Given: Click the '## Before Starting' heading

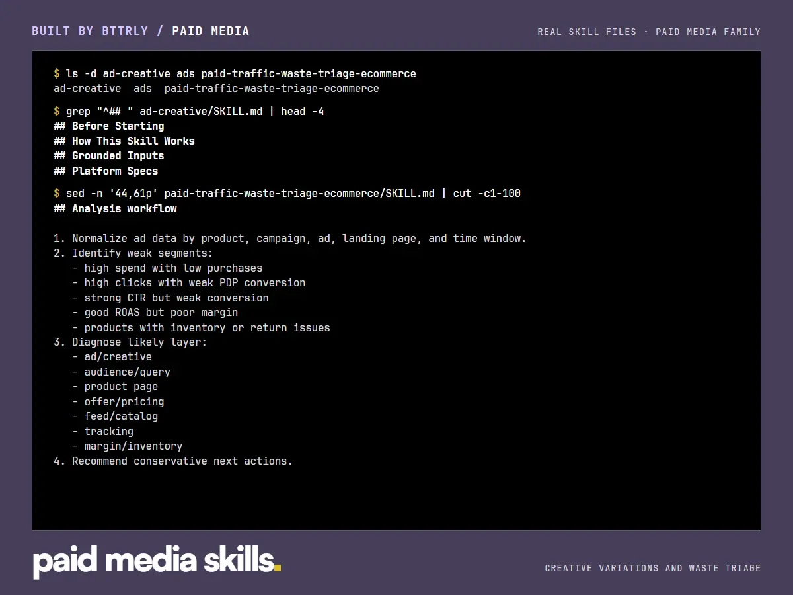Looking at the screenshot, I should (109, 126).
